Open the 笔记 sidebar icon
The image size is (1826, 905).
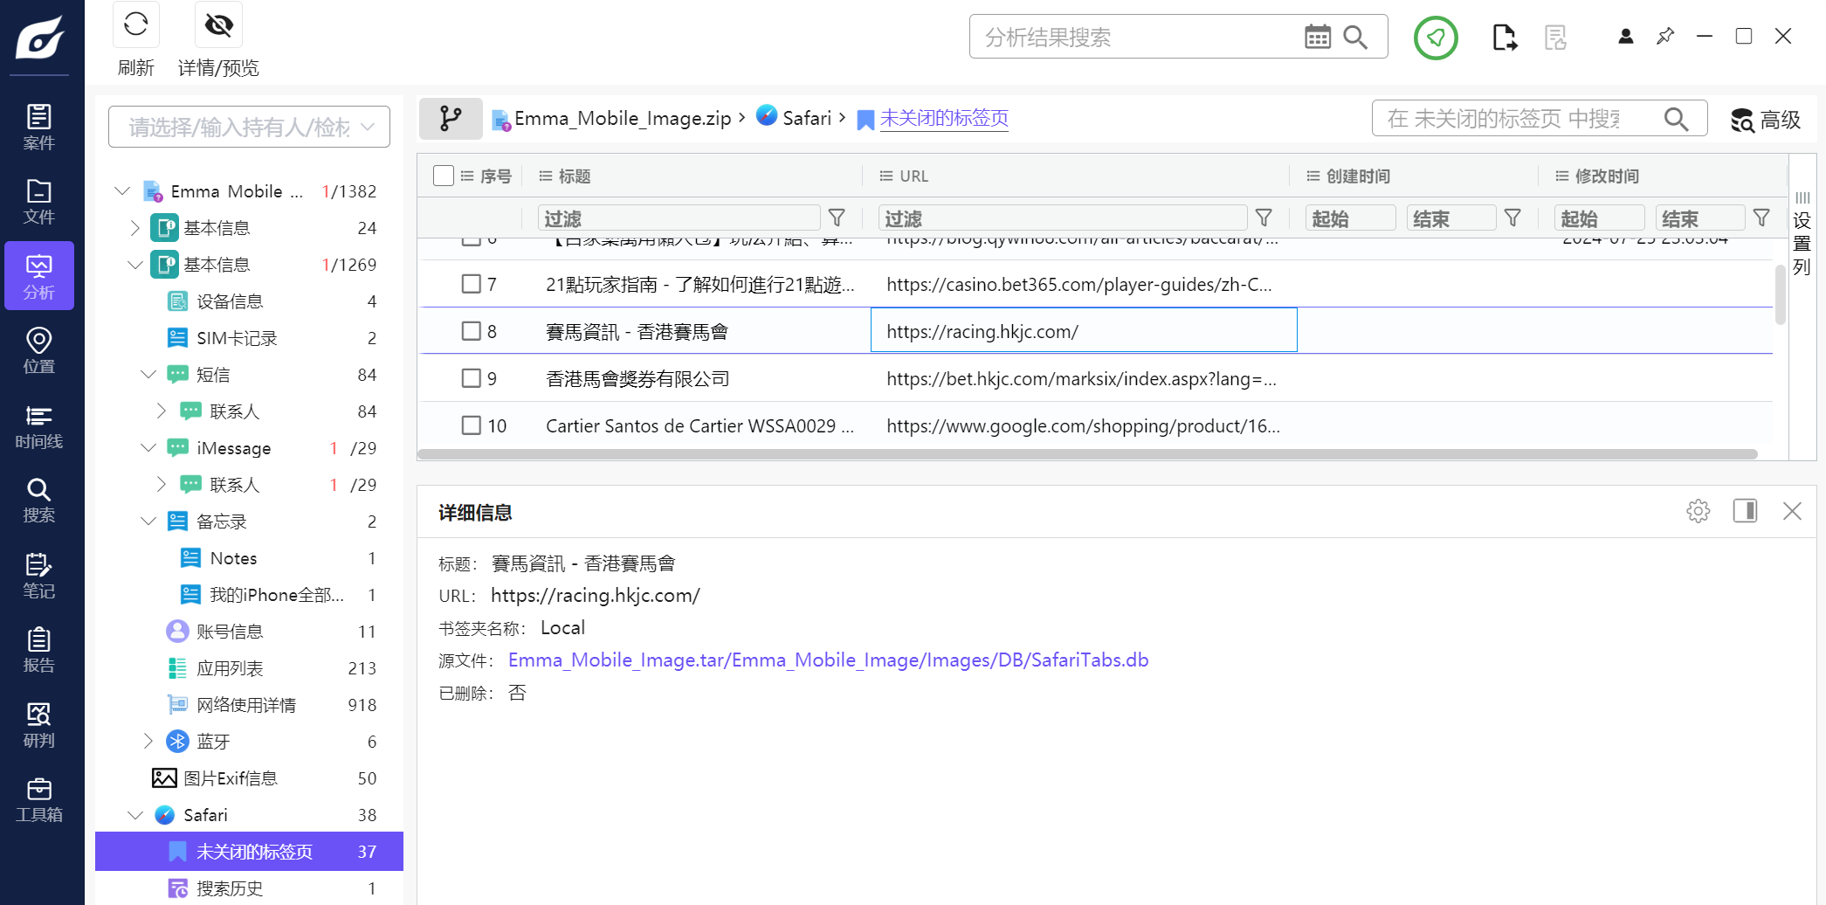tap(39, 576)
